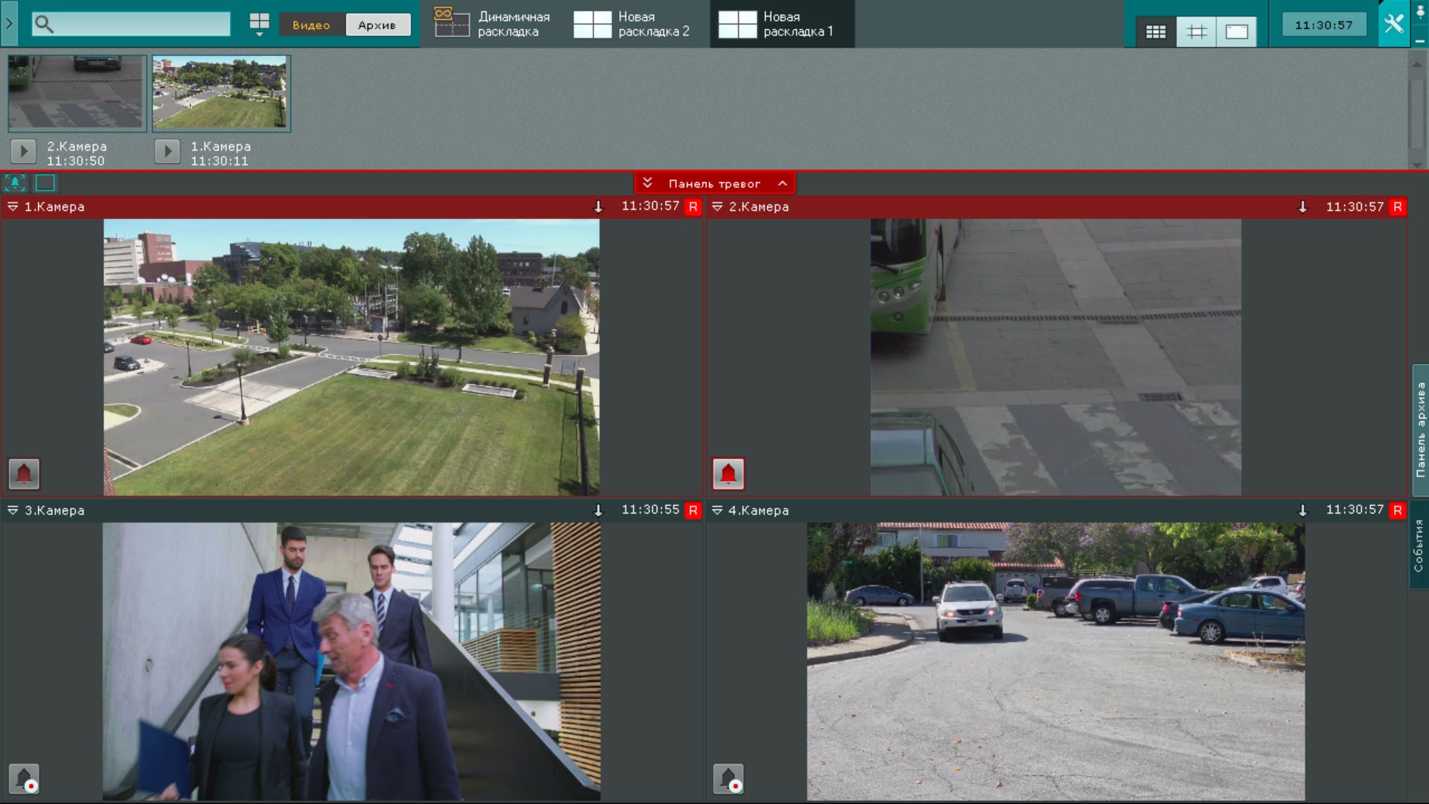1429x804 pixels.
Task: Click the alarm bell icon on 1.Камера
Action: point(24,473)
